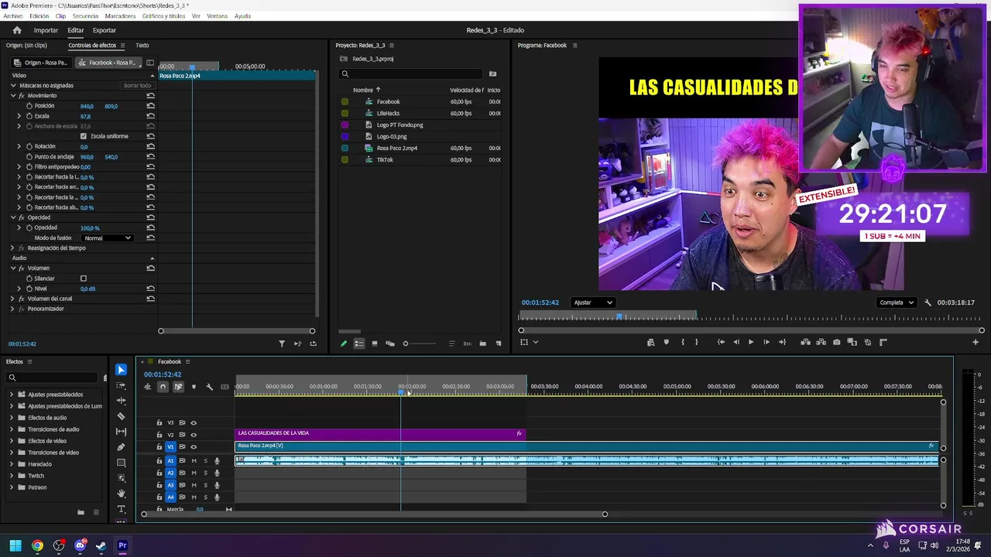Select the Pen tool in timeline toolbar

click(121, 447)
